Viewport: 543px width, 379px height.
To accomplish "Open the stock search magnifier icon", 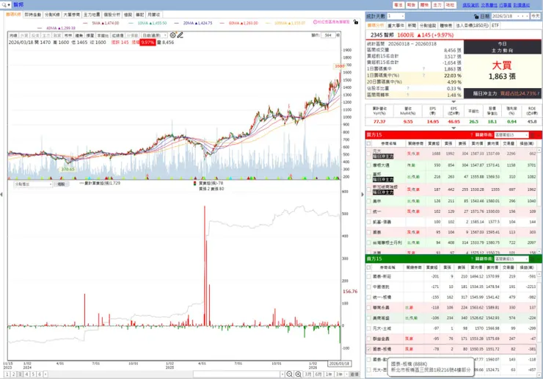I will tap(4, 5).
